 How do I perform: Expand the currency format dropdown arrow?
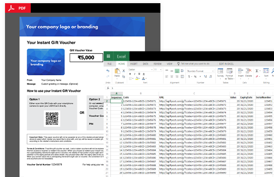tap(191, 77)
